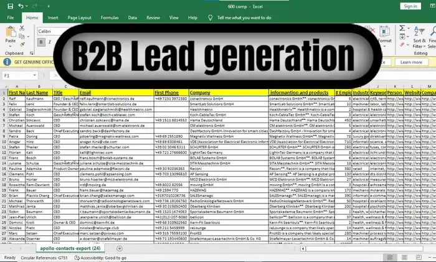436x262 pixels.
Task: Open the Clear dropdown arrow
Action: click(408, 45)
